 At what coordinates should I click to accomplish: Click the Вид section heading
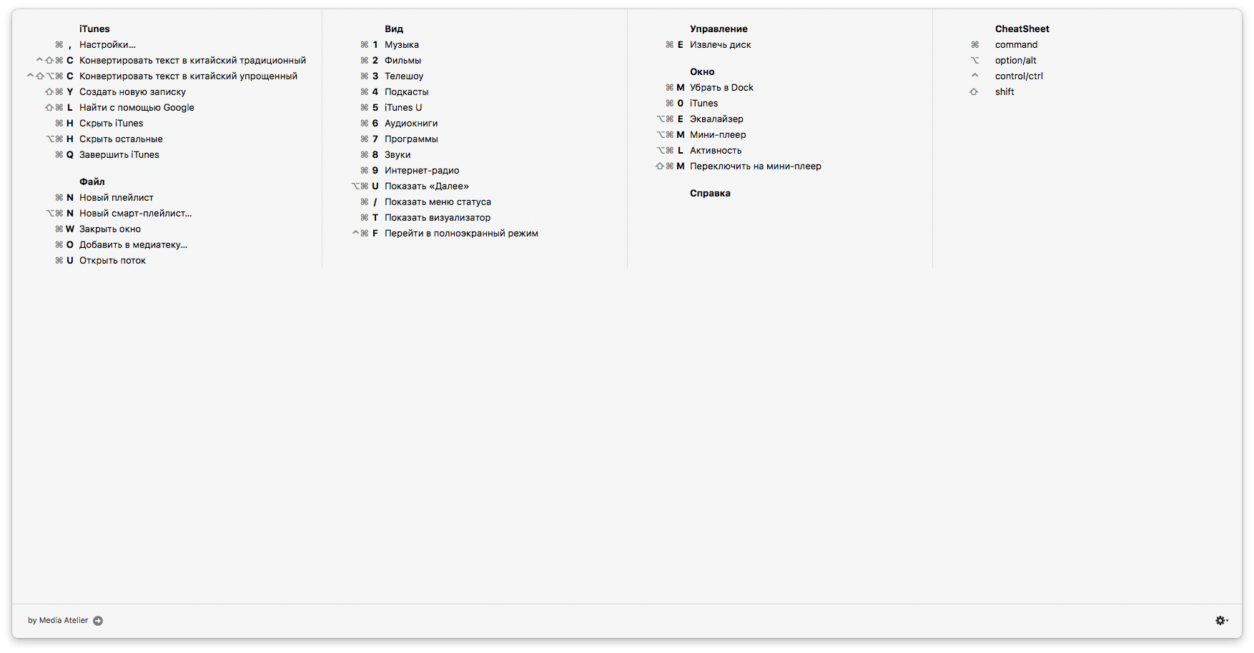point(394,29)
